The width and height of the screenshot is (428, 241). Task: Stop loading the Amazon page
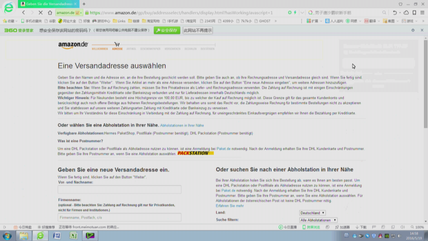(x=40, y=13)
